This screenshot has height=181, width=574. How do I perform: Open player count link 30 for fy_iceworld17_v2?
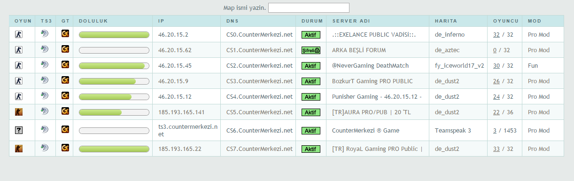(x=496, y=66)
